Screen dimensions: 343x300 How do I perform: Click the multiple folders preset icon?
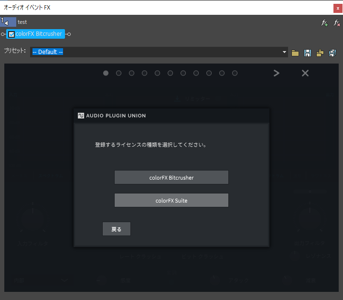pos(320,53)
